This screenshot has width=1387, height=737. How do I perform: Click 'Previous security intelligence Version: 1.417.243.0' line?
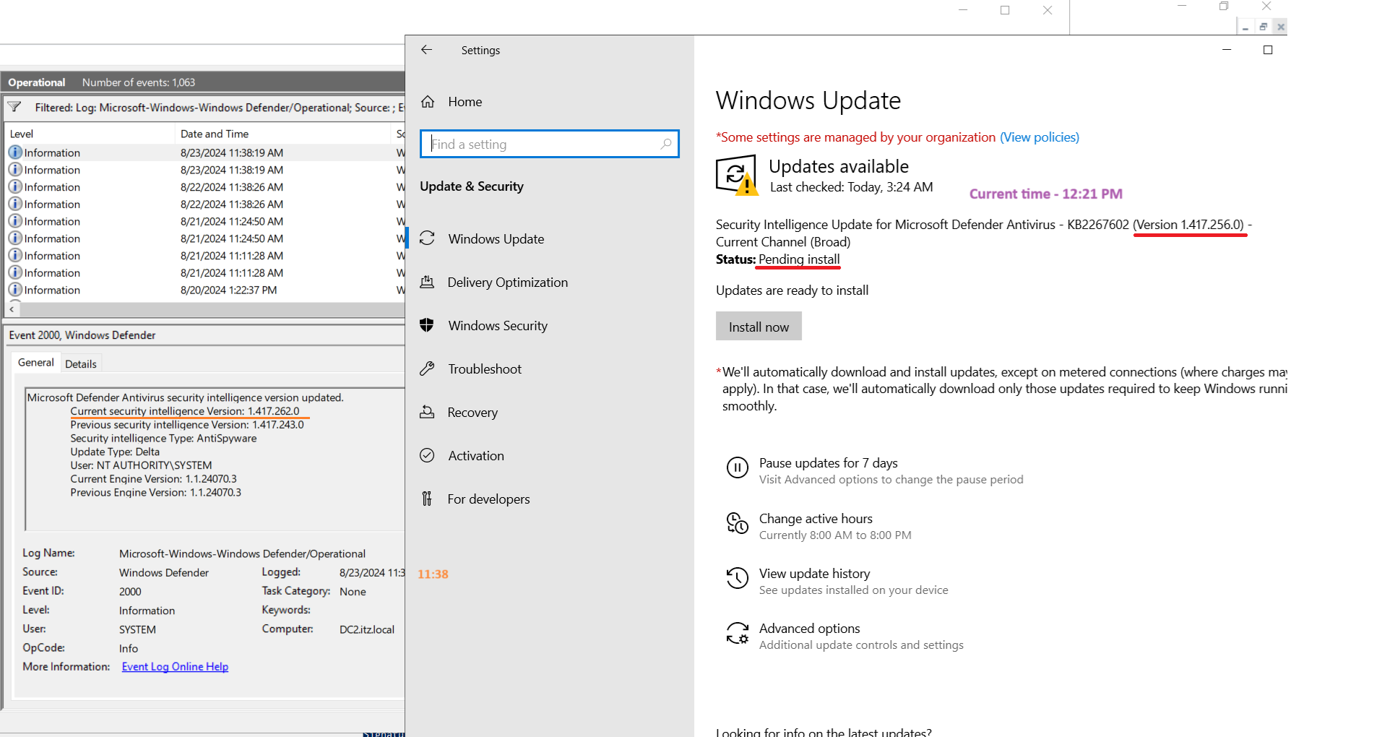tap(186, 425)
